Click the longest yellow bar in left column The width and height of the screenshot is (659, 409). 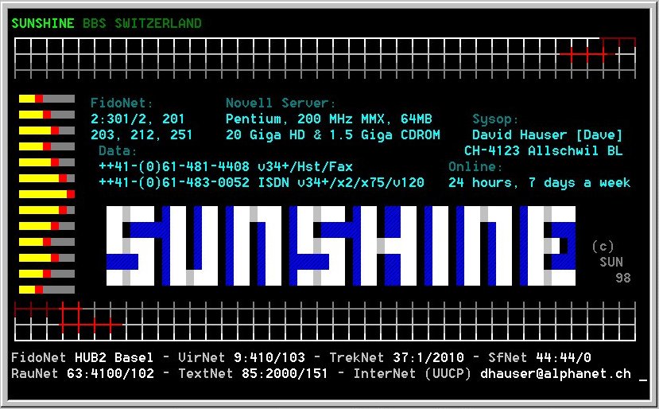coord(46,194)
